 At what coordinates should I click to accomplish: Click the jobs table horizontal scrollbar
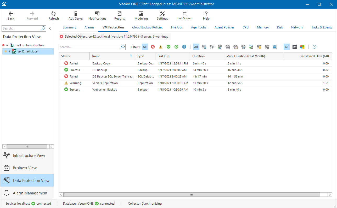pos(192,195)
